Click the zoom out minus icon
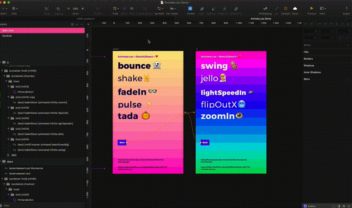Image resolution: width=352 pixels, height=208 pixels. pos(69,9)
